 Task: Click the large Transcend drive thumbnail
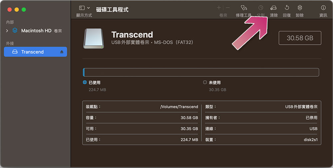coord(94,38)
